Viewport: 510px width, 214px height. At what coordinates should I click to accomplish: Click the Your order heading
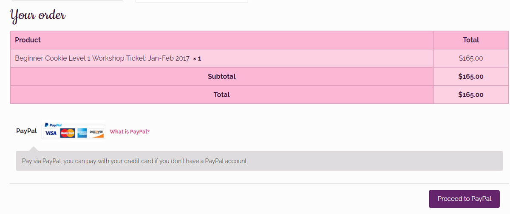[x=38, y=16]
